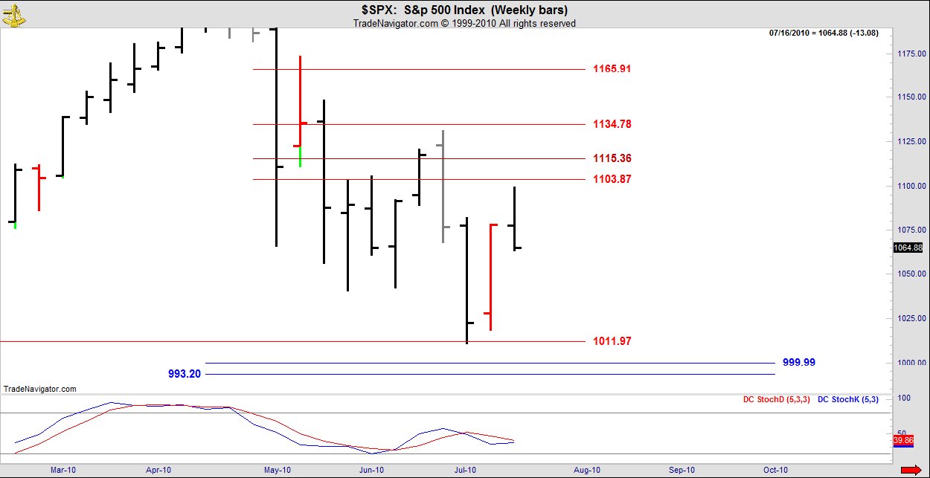This screenshot has height=478, width=930.
Task: Select the DC StochD (5,3,3) indicator label
Action: coord(776,400)
